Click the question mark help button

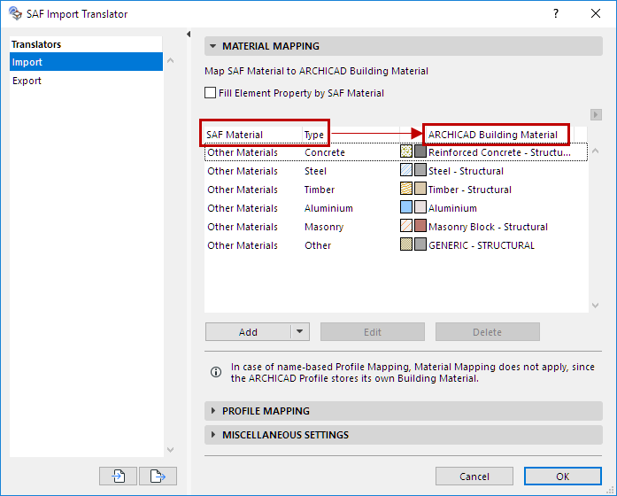556,14
